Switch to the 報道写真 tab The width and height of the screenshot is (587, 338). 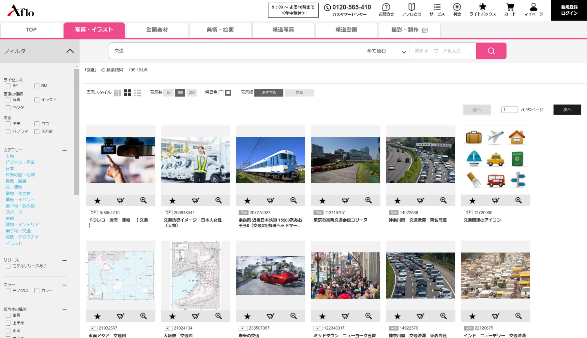(283, 30)
